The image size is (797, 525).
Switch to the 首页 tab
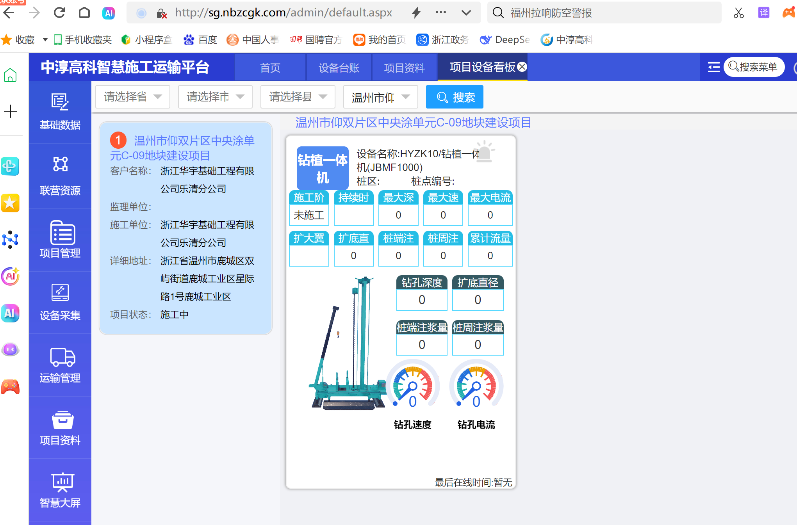[270, 68]
